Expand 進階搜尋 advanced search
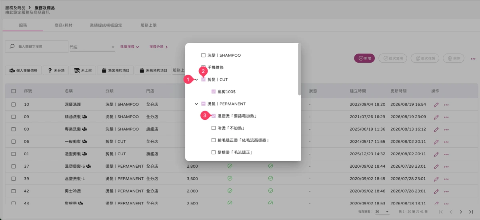Viewport: 480px width, 220px height. point(130,47)
